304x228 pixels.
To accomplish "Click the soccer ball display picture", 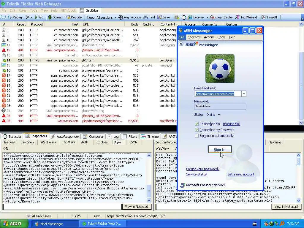I will [220, 69].
